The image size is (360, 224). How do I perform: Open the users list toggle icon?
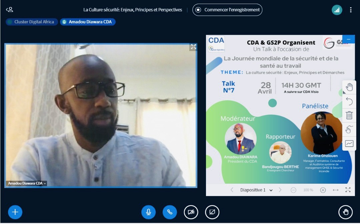click(x=9, y=10)
